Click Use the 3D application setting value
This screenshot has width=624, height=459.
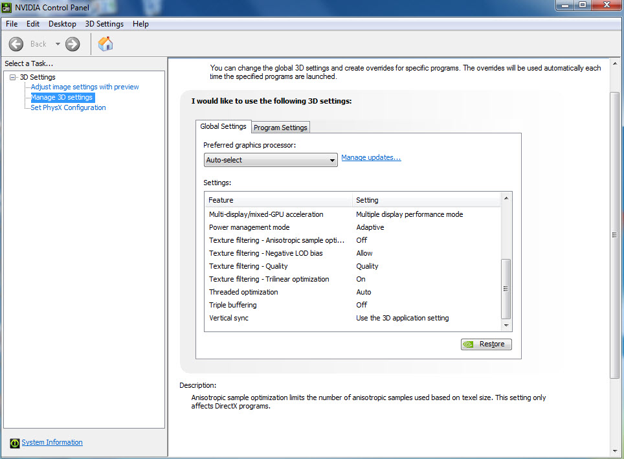tap(403, 318)
